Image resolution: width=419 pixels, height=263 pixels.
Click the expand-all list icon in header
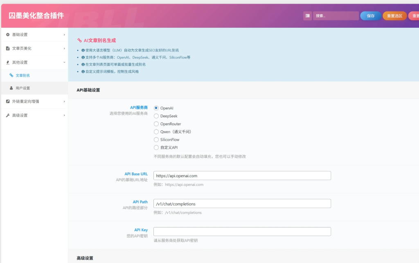tap(308, 16)
